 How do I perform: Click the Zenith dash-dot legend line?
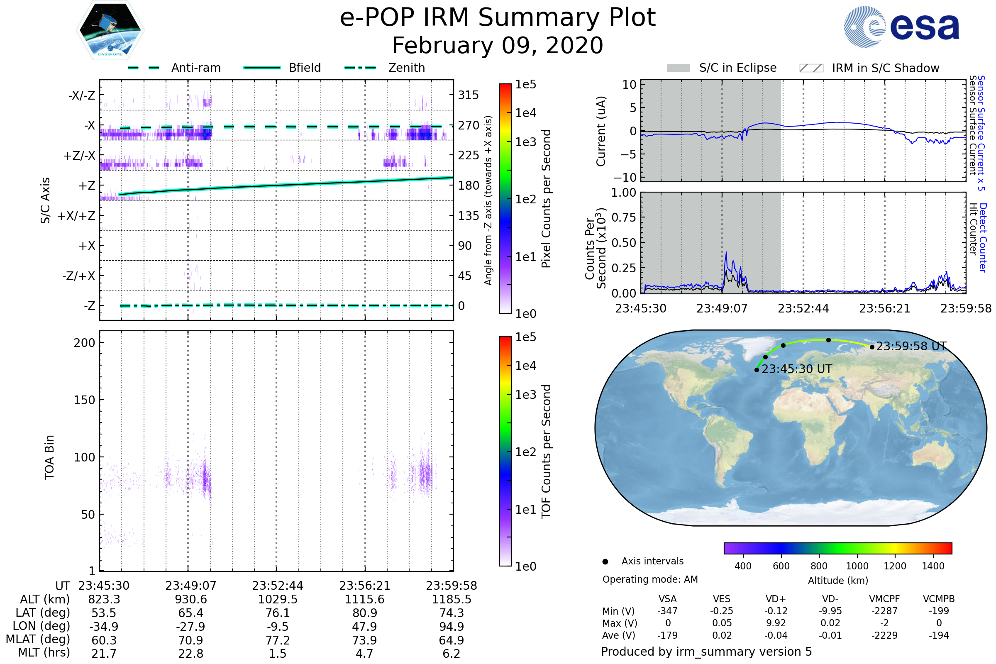[360, 68]
